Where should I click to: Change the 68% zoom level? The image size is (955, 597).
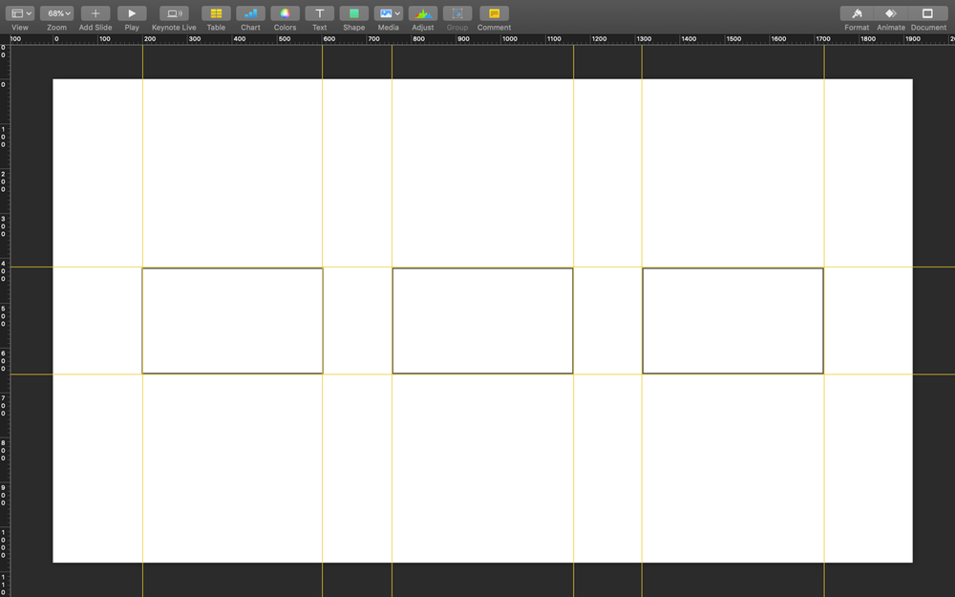coord(56,13)
